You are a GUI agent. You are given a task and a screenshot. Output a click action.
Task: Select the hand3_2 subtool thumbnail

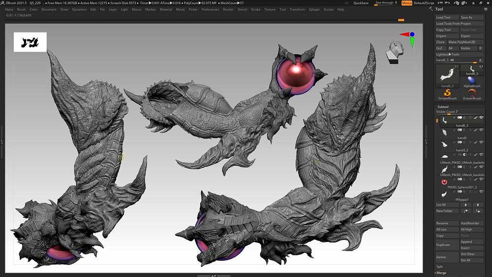tap(444, 144)
